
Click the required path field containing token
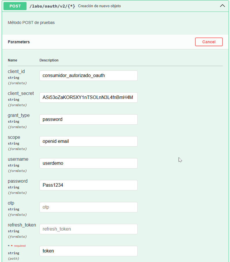tap(88, 251)
